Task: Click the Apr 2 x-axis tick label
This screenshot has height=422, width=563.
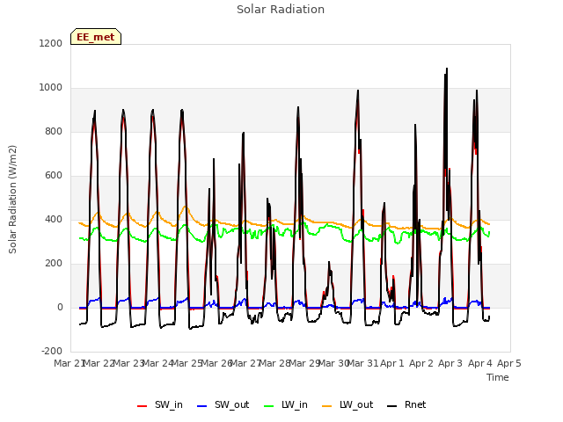Action: coord(421,363)
